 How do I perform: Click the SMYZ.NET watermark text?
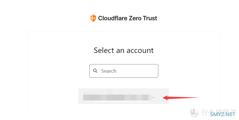[x=223, y=114]
